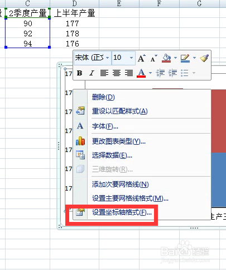
Task: Select column E header
Action: (119, 3)
